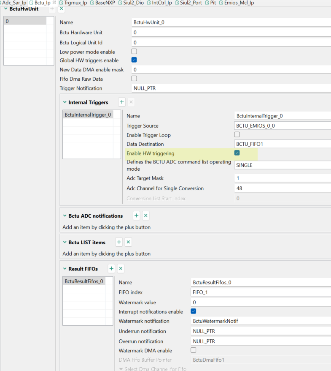The image size is (331, 371).
Task: Select BctuInternalTrigger_0 in the list
Action: click(88, 115)
